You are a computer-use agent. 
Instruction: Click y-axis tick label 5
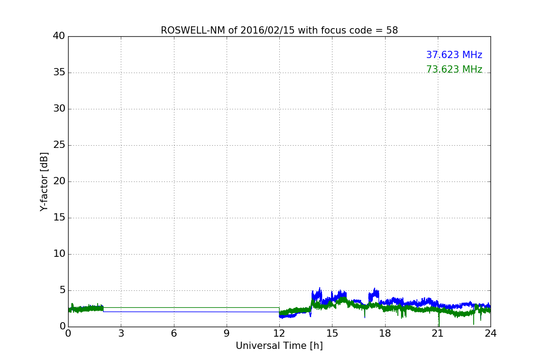click(62, 290)
